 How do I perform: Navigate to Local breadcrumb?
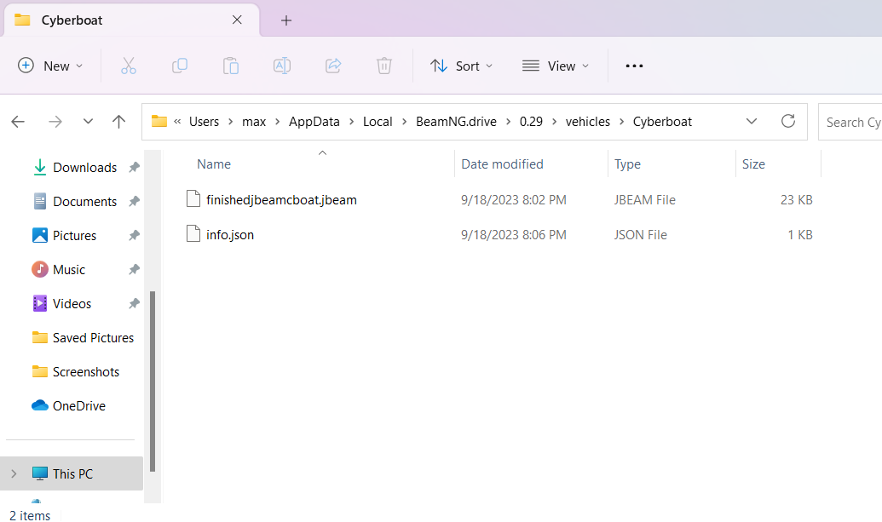[378, 122]
